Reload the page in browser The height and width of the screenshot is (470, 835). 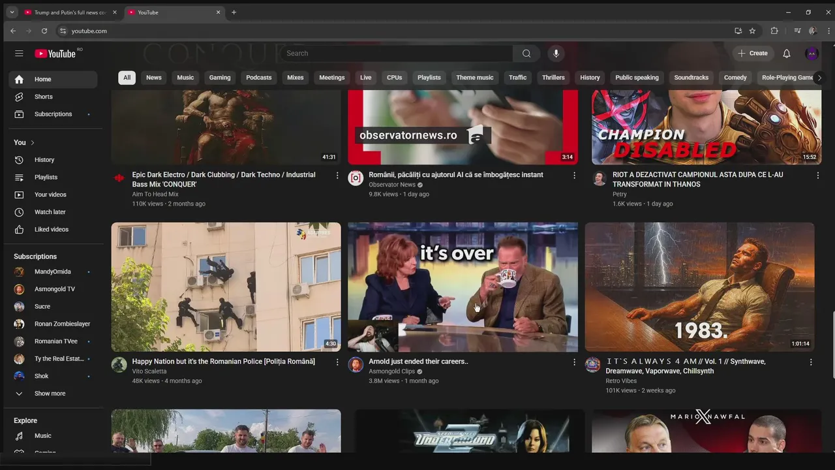(x=44, y=31)
